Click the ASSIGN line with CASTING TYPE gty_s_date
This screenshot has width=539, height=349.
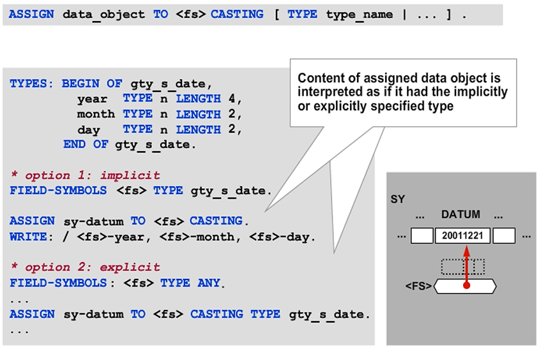[x=190, y=313]
